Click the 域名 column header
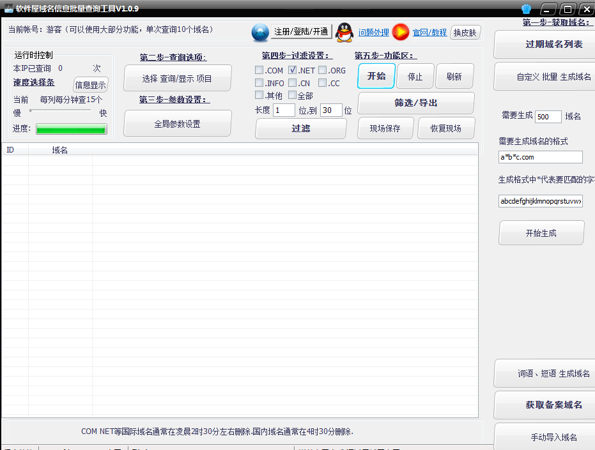The height and width of the screenshot is (450, 595). 60,150
